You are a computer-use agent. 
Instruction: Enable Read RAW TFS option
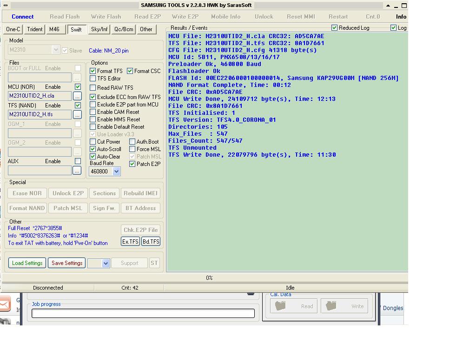point(93,88)
